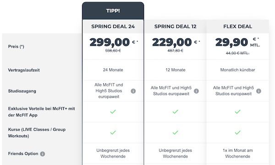Select the SPRING DEAL 12 column header
This screenshot has height=165, width=275.
175,27
